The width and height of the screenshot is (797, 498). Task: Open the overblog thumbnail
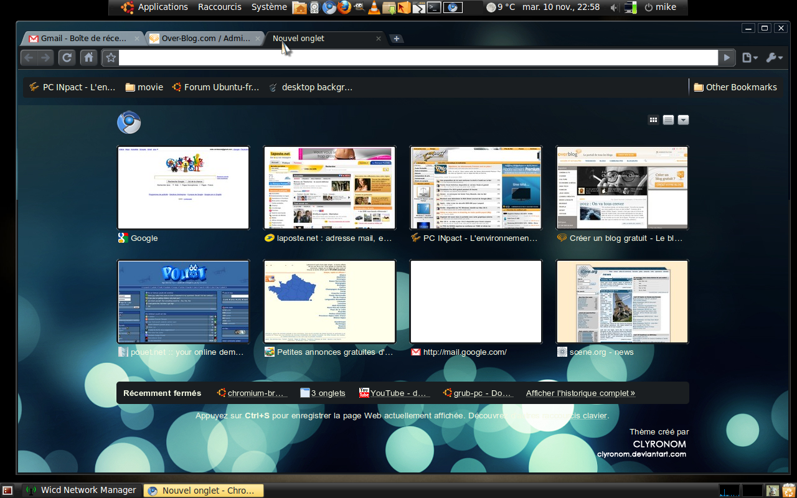622,188
